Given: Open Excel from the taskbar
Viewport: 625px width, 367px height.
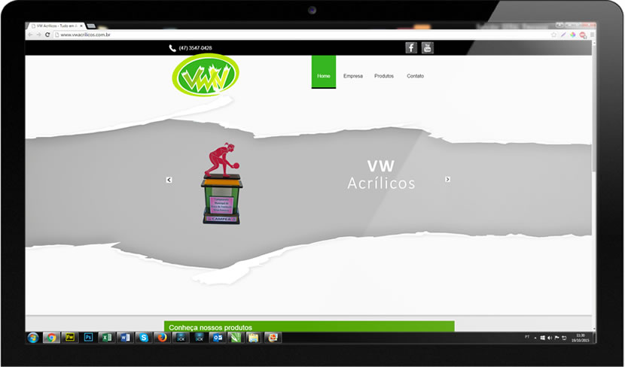Looking at the screenshot, I should pyautogui.click(x=107, y=338).
